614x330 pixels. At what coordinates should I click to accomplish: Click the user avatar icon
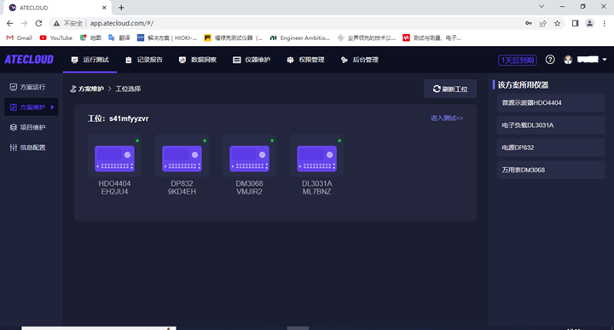[568, 60]
